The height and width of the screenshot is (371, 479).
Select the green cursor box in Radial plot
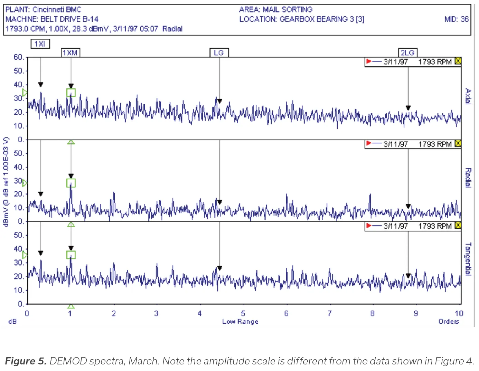pyautogui.click(x=71, y=183)
